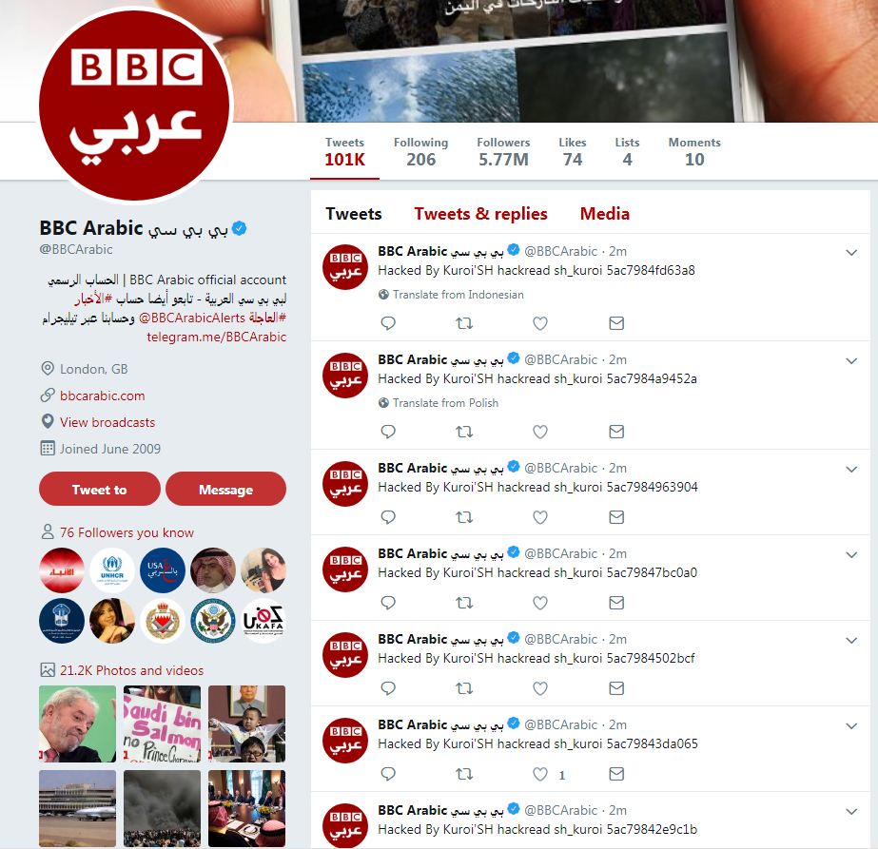The height and width of the screenshot is (849, 878).
Task: Like the tweet ending 5ac7984a9452a
Action: 539,432
